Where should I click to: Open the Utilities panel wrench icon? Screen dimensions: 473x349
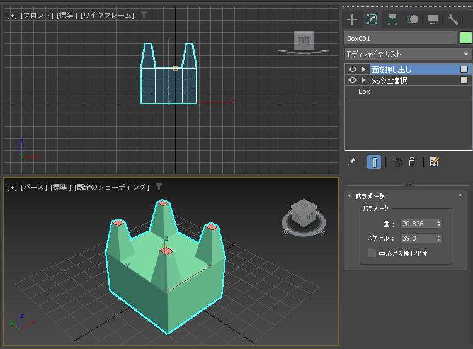tap(453, 20)
